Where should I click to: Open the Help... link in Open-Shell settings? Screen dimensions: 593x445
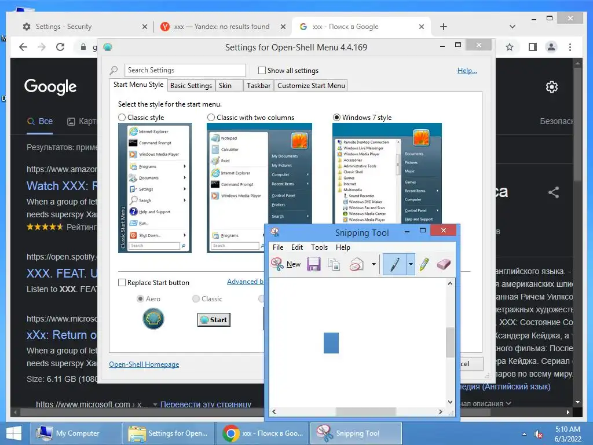click(x=467, y=71)
